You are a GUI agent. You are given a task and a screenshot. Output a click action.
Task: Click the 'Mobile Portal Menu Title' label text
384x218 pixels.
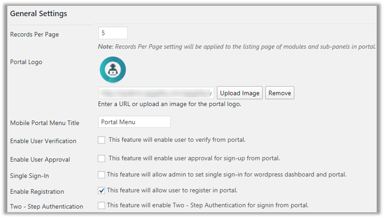click(x=45, y=123)
